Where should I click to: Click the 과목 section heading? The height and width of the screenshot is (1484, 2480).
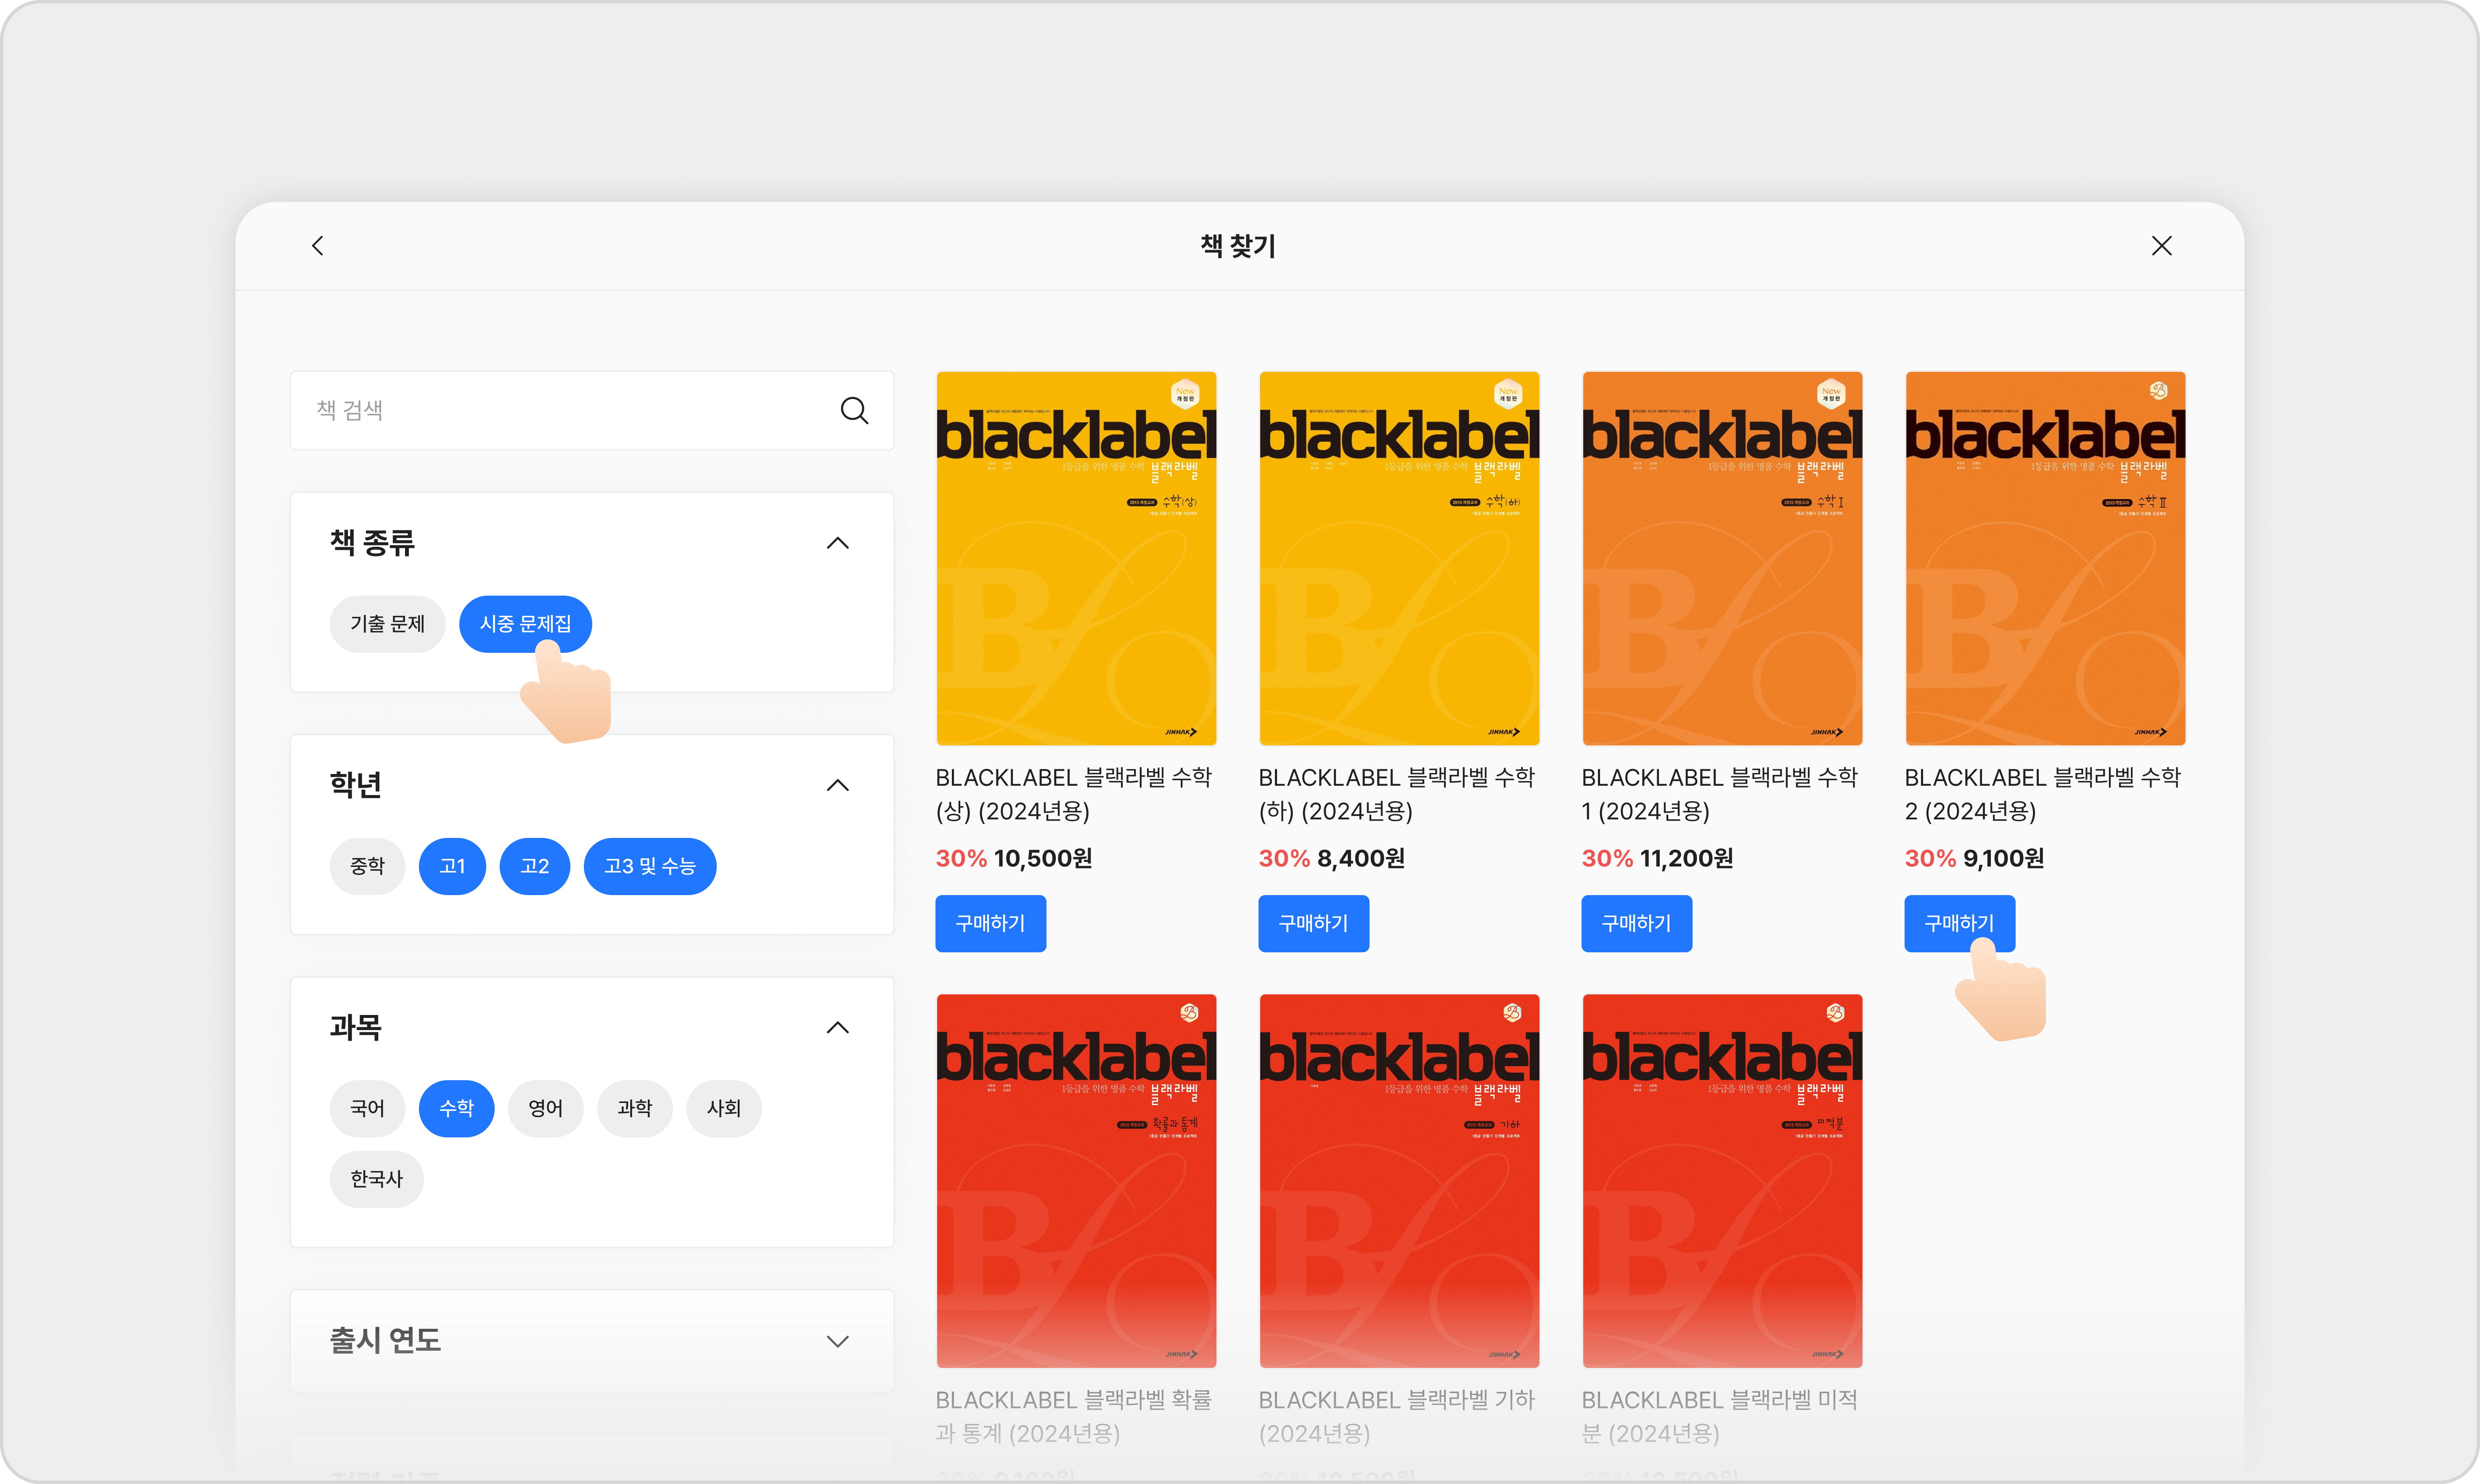coord(356,1027)
